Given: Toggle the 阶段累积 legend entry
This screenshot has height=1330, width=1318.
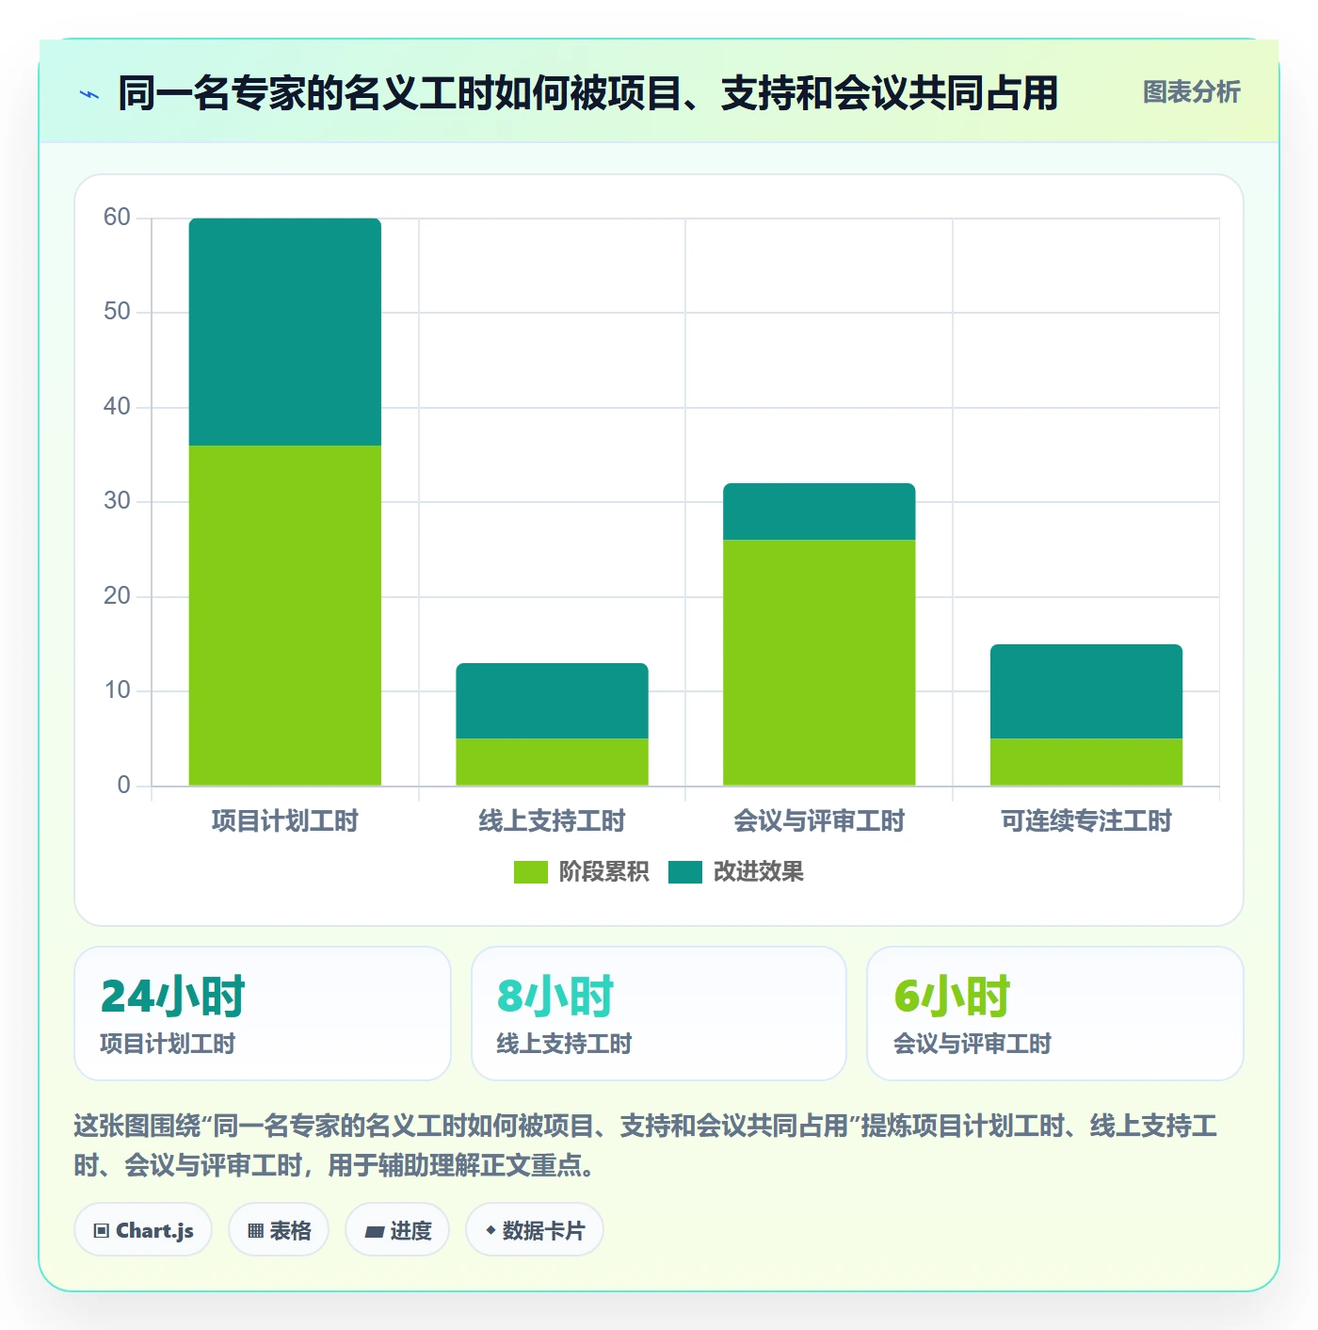Looking at the screenshot, I should [581, 872].
